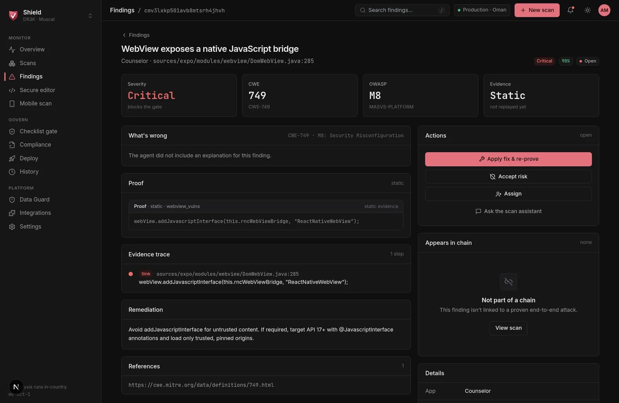Click View scan button
This screenshot has width=619, height=403.
point(508,328)
